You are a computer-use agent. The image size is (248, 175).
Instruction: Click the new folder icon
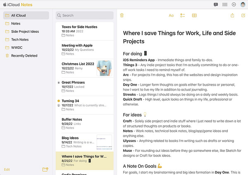pos(45,169)
